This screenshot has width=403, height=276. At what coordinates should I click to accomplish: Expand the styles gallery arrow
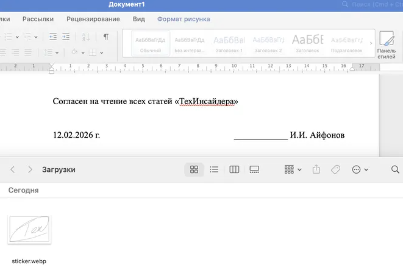[x=371, y=43]
